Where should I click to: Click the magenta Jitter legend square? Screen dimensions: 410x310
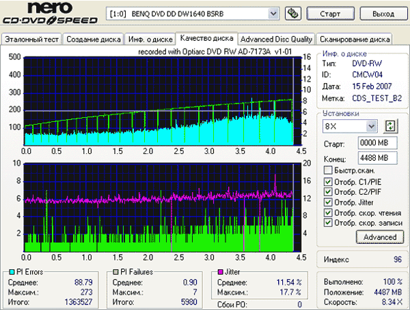[220, 272]
